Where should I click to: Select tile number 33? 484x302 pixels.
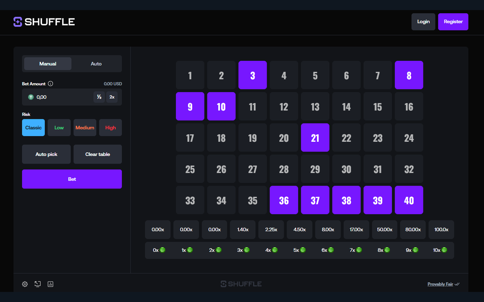pos(190,200)
